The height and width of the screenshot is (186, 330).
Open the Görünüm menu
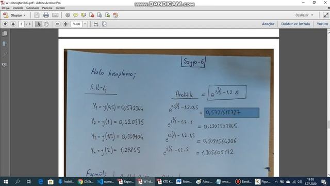[x=32, y=8]
